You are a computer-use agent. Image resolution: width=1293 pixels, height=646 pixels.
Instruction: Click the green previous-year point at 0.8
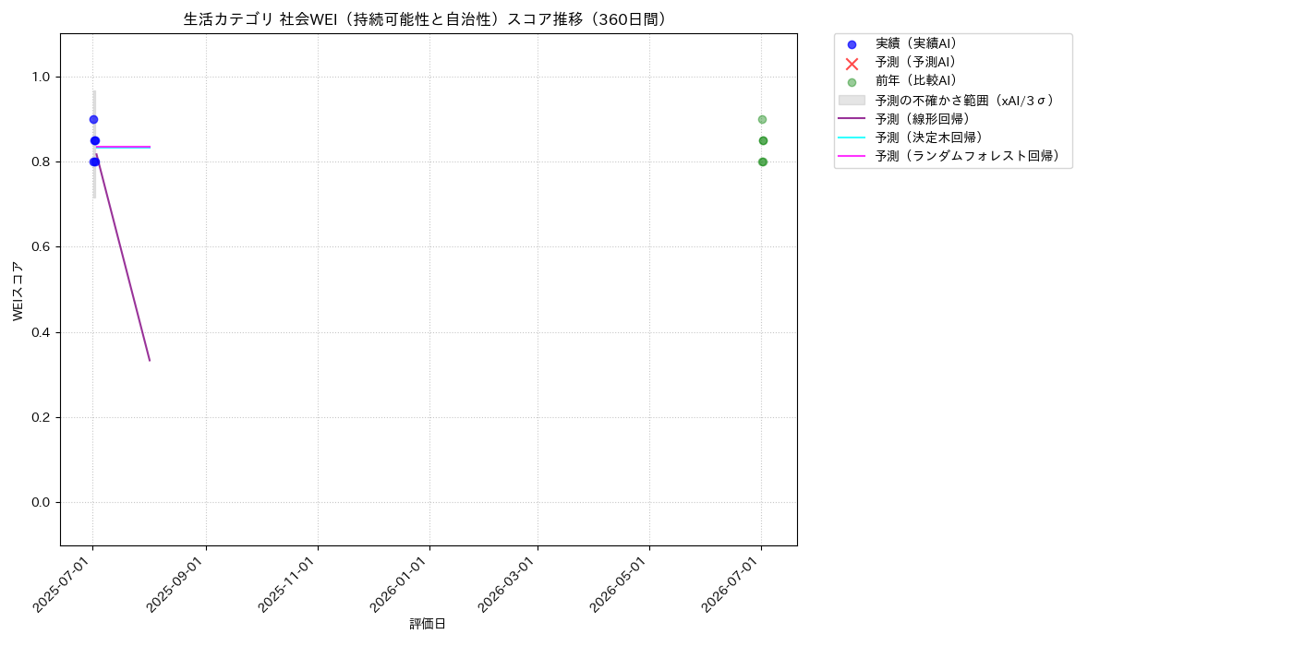point(762,161)
